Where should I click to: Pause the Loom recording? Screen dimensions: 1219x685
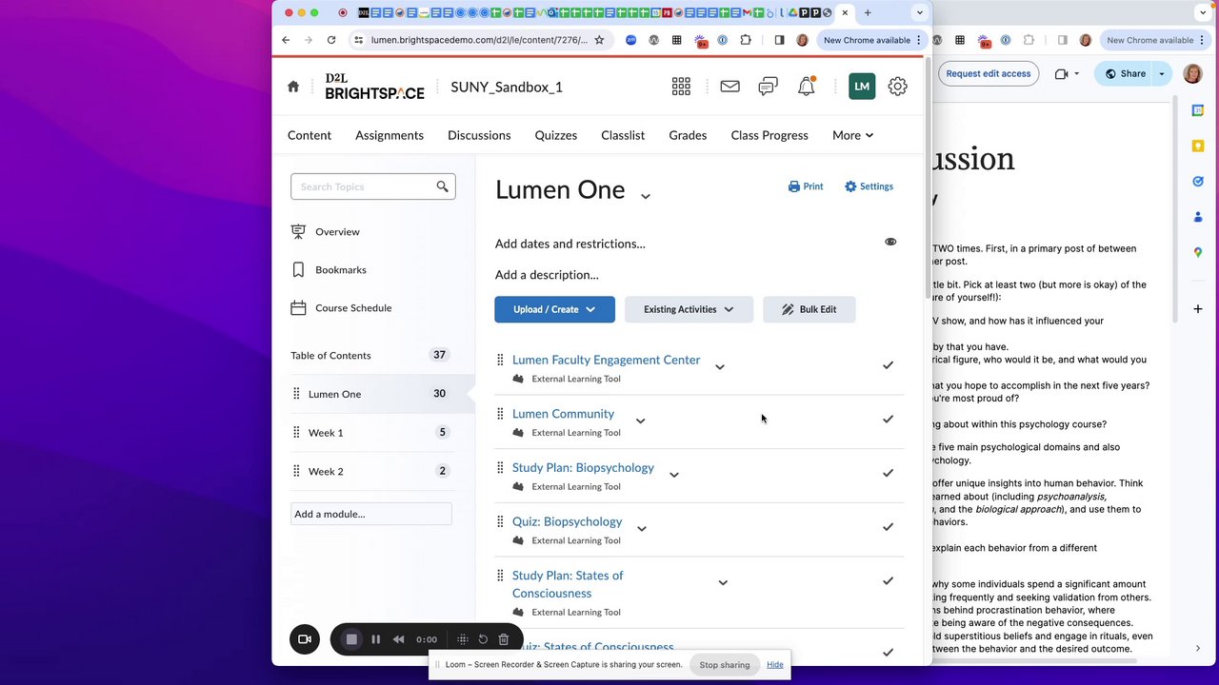(375, 639)
